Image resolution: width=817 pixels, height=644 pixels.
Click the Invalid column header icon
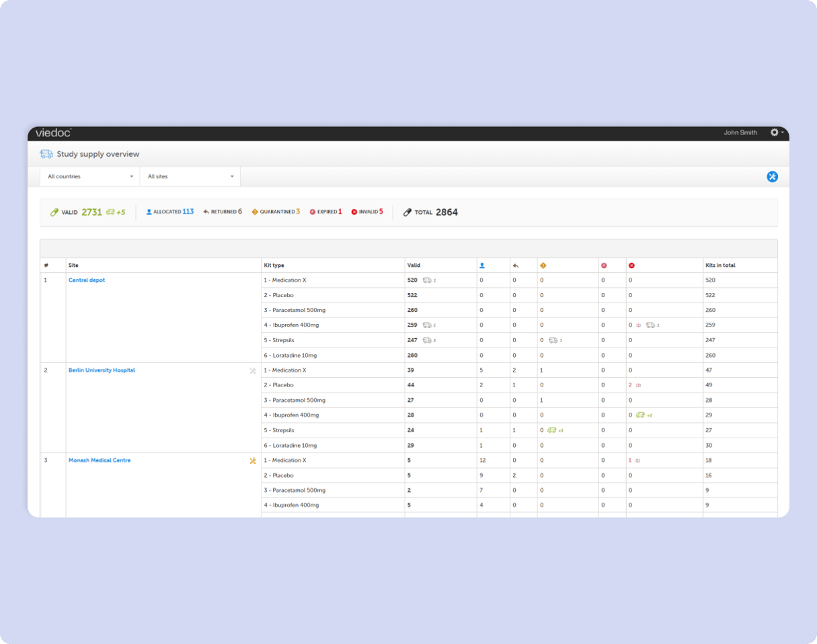click(631, 266)
